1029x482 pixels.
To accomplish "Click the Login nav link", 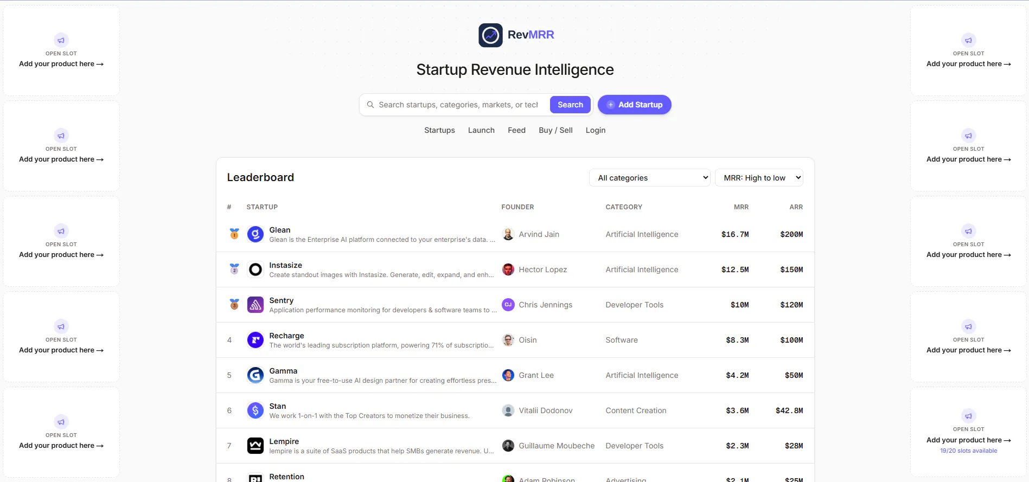I will click(596, 130).
